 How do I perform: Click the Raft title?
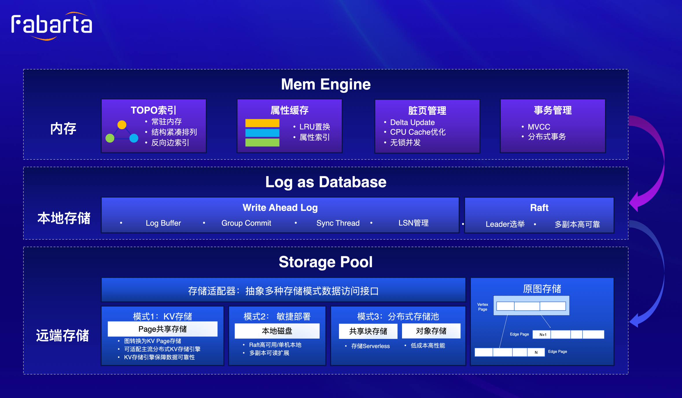pos(539,208)
